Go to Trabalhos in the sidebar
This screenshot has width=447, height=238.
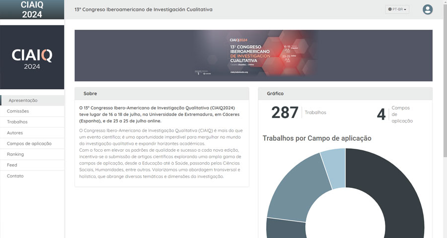tap(32, 122)
